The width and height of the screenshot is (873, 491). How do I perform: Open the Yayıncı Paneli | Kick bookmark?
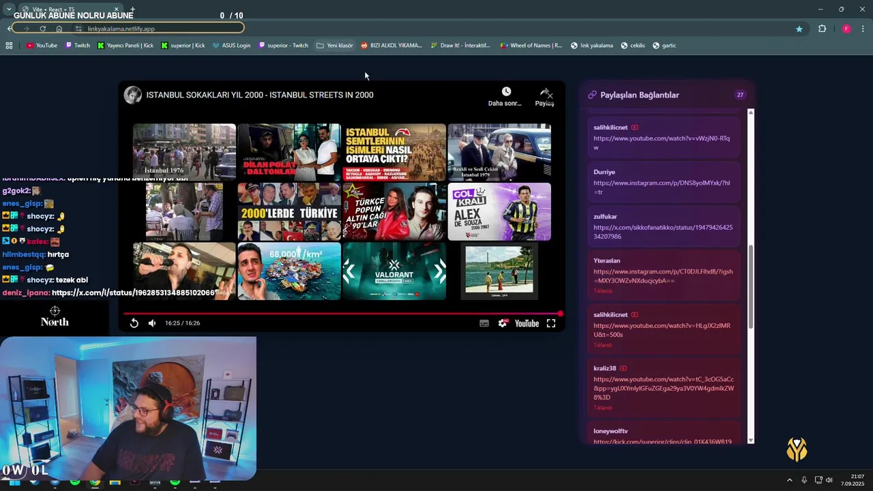tap(125, 46)
